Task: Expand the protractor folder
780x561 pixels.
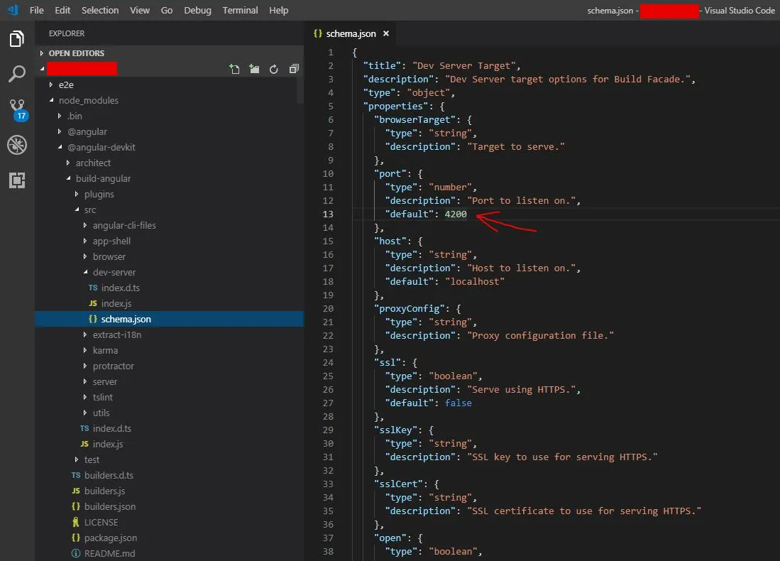Action: click(x=169, y=366)
